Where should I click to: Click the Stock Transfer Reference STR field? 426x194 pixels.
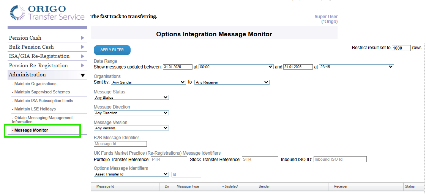[260, 159]
